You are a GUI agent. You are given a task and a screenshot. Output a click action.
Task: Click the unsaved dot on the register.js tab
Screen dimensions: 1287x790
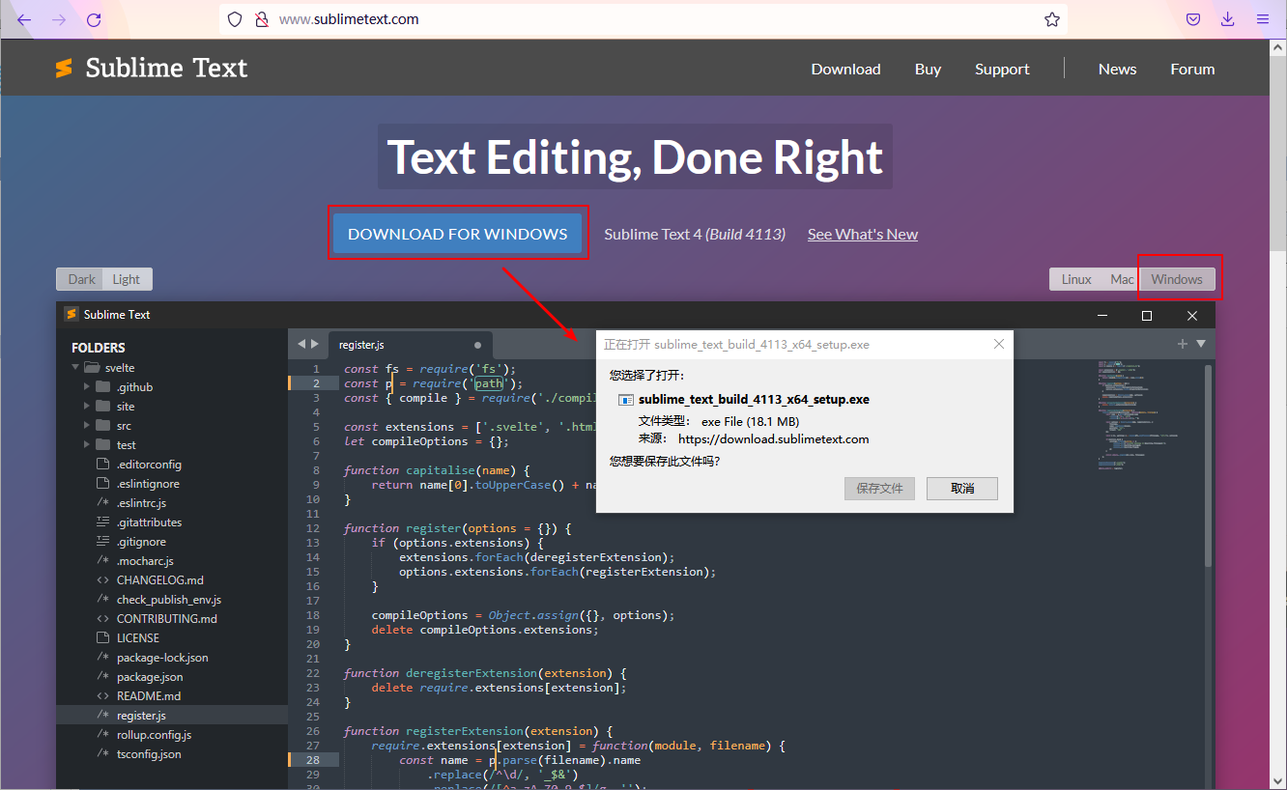477,345
